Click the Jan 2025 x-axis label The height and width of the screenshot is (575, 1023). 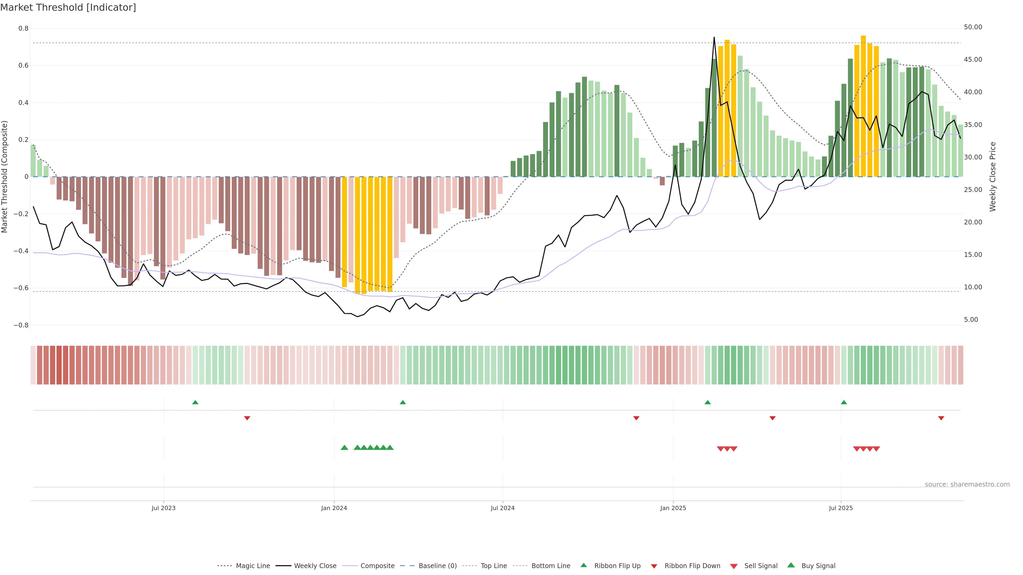[673, 508]
